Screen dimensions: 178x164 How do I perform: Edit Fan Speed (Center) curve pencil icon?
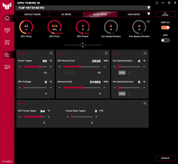[129, 93]
